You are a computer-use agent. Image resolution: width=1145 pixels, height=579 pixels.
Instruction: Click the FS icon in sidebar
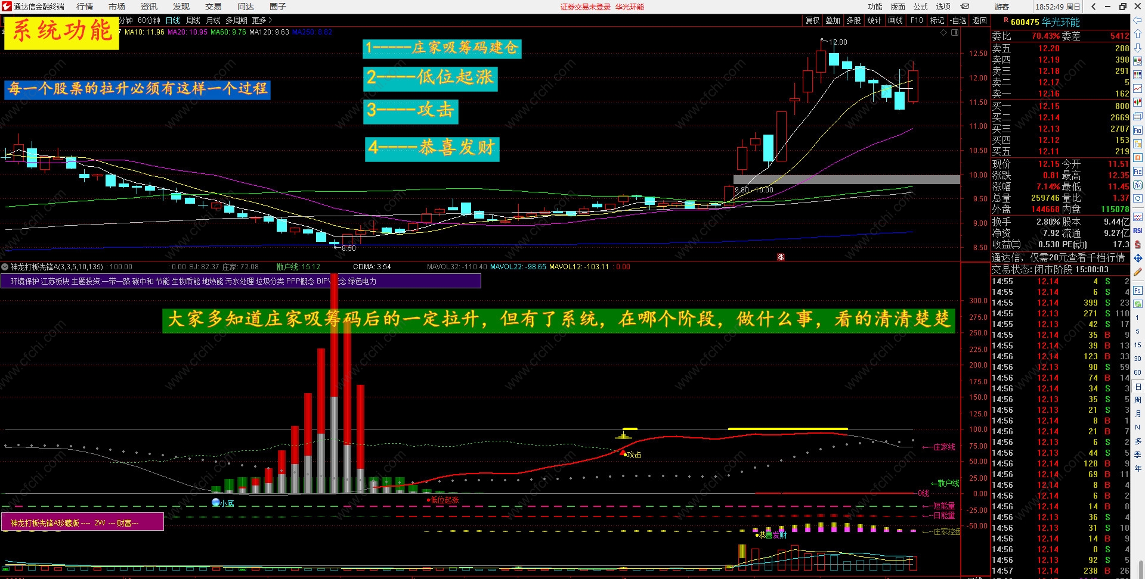coord(1138,291)
